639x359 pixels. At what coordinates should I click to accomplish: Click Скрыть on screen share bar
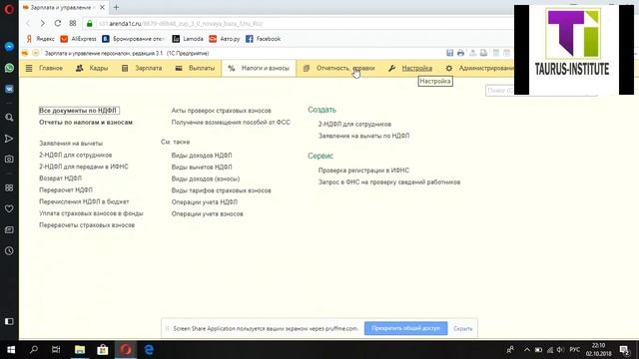coord(462,328)
